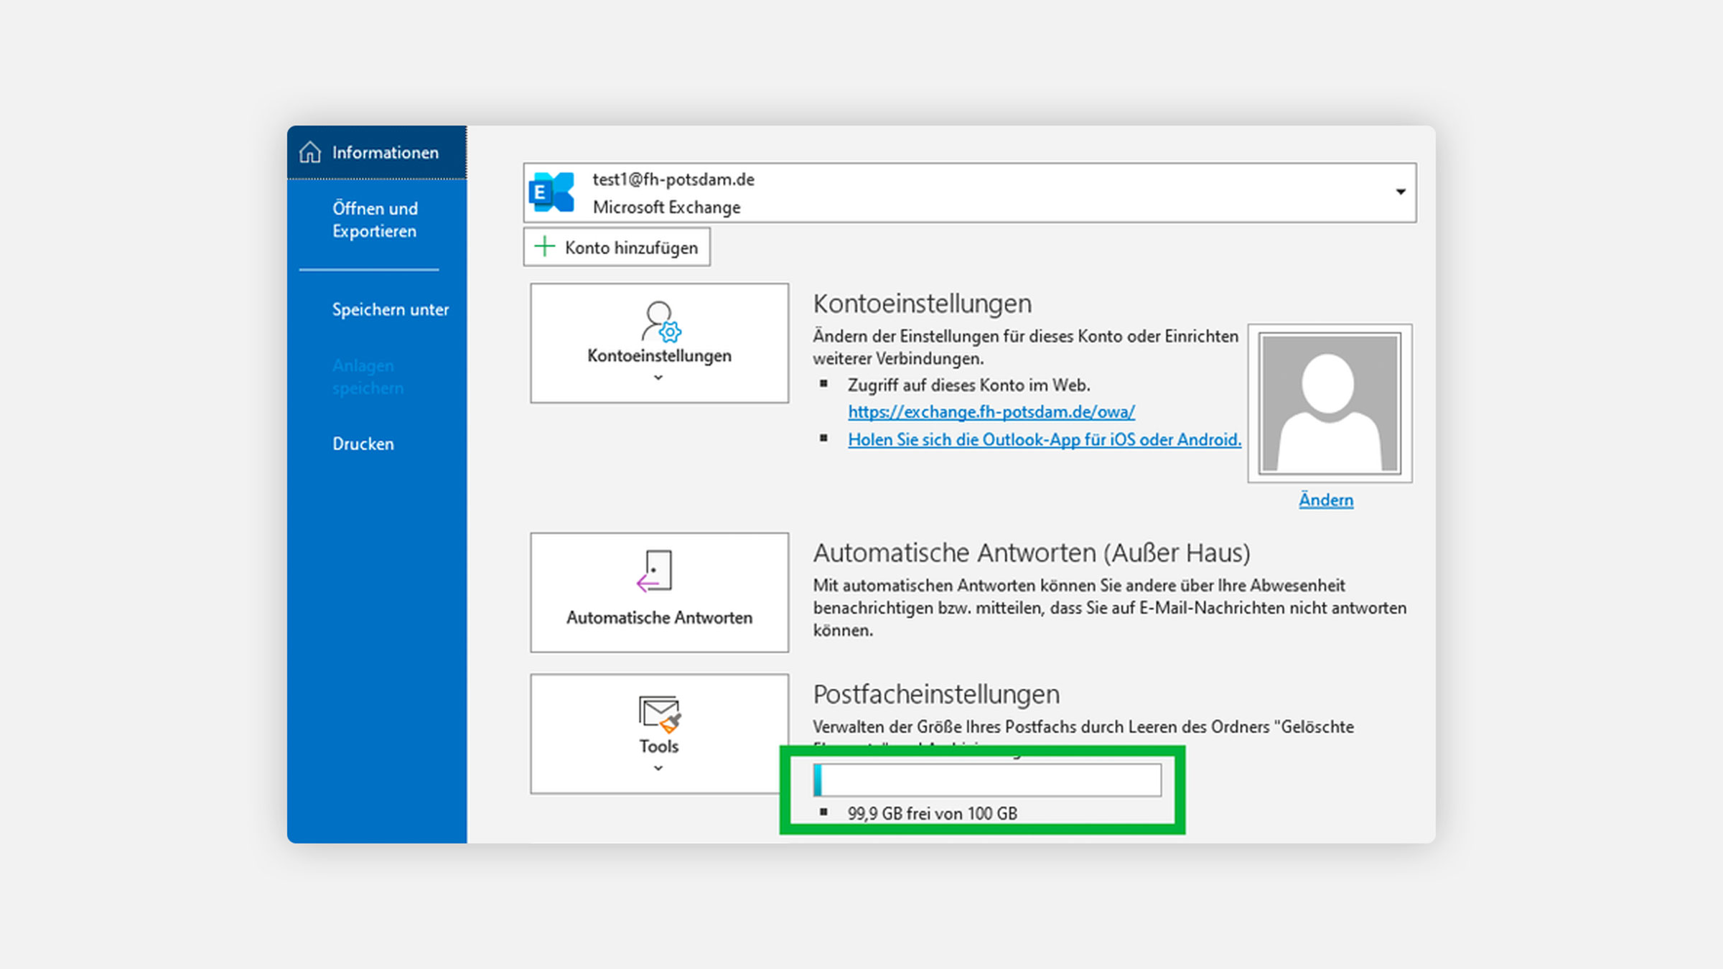
Task: Open the Öffnen und Exportieren menu
Action: (375, 220)
